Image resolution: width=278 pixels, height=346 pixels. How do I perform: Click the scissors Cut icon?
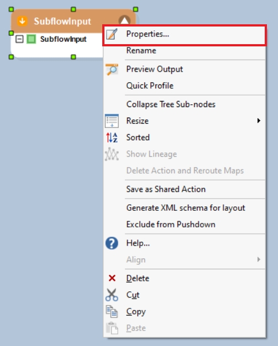[112, 295]
